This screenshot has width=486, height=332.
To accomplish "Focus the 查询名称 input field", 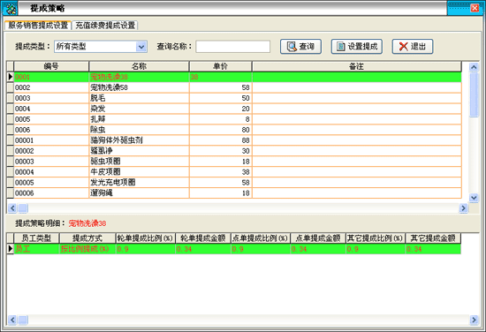I will point(232,47).
